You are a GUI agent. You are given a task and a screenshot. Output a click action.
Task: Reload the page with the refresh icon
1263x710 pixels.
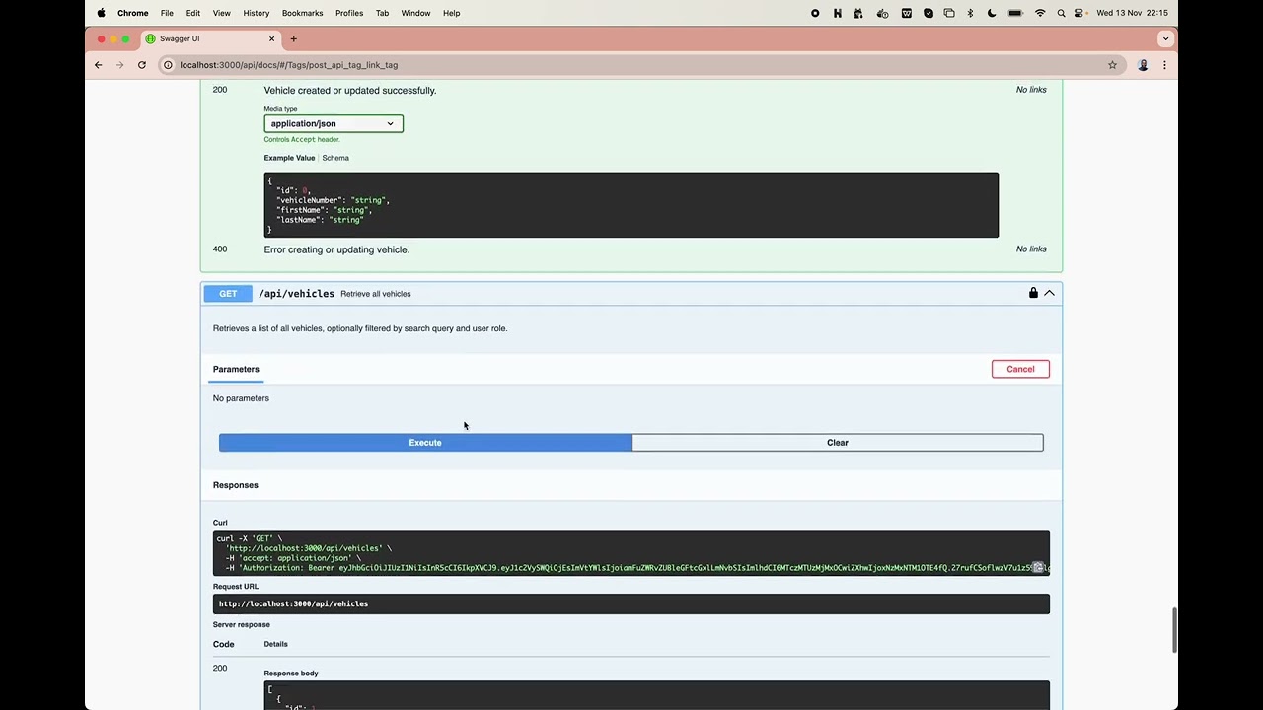coord(142,65)
